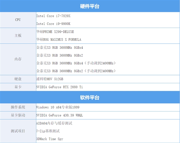Click the CPU row label
180x143 pixels.
(18, 20)
